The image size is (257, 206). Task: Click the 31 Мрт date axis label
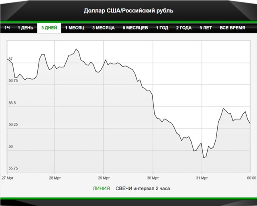[202, 177]
